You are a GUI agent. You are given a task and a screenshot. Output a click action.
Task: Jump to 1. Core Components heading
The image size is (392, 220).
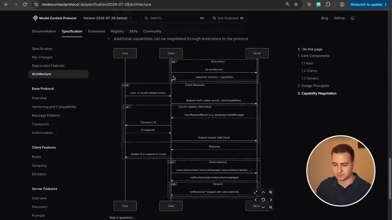314,56
